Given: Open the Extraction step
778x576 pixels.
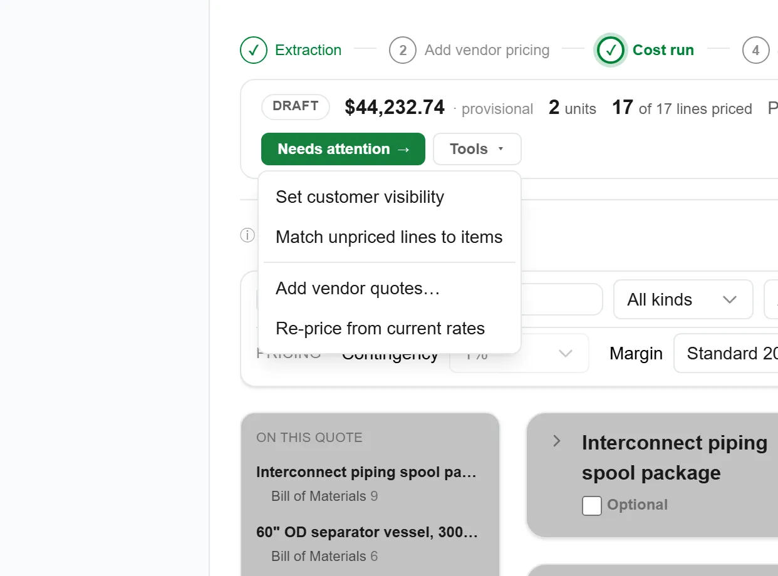Looking at the screenshot, I should coord(308,50).
